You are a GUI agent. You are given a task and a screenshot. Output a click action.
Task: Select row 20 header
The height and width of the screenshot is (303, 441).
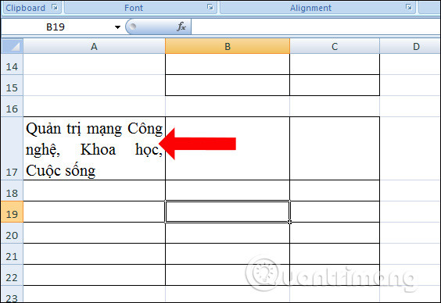tap(12, 233)
